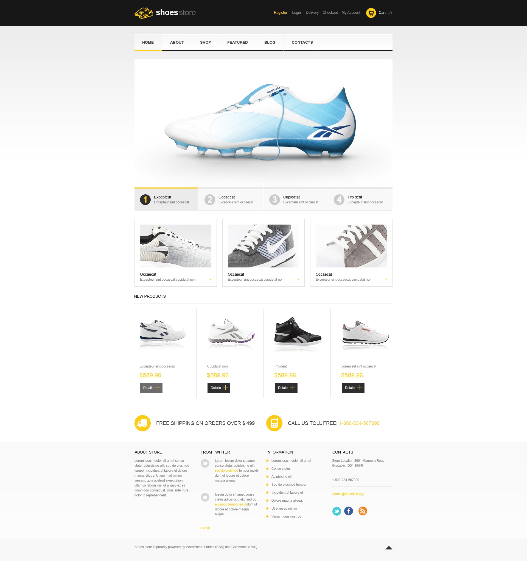Open the FEATURED menu item

(238, 42)
